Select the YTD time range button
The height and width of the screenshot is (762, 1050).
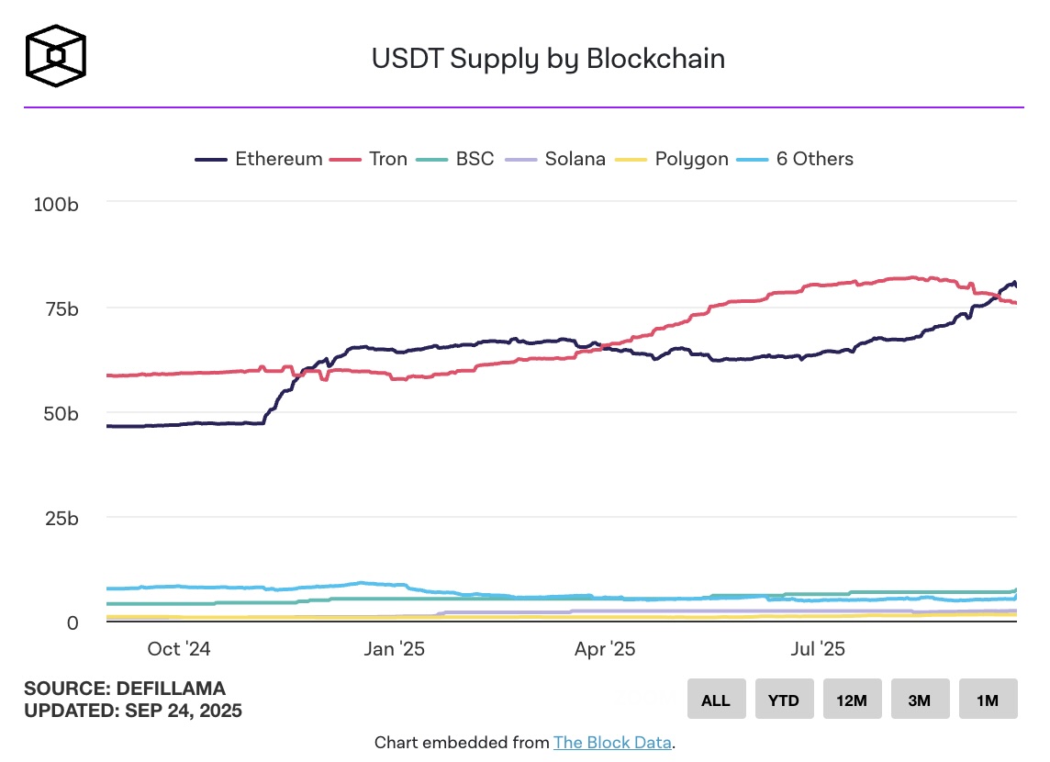click(784, 700)
